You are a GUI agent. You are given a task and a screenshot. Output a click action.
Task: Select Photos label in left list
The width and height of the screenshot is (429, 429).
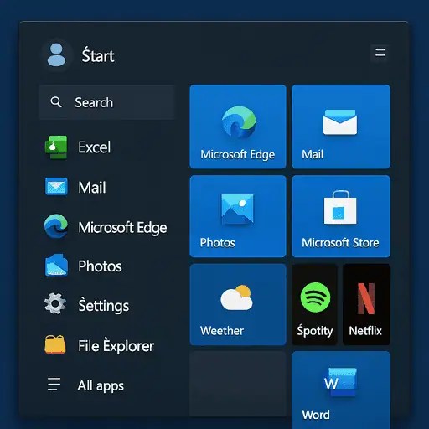100,266
